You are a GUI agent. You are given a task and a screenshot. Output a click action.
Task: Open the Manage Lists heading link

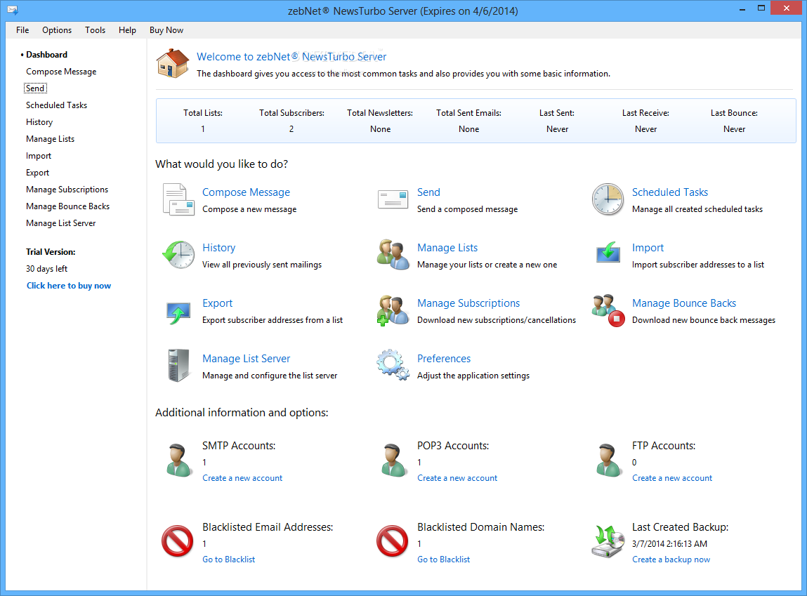(x=447, y=248)
